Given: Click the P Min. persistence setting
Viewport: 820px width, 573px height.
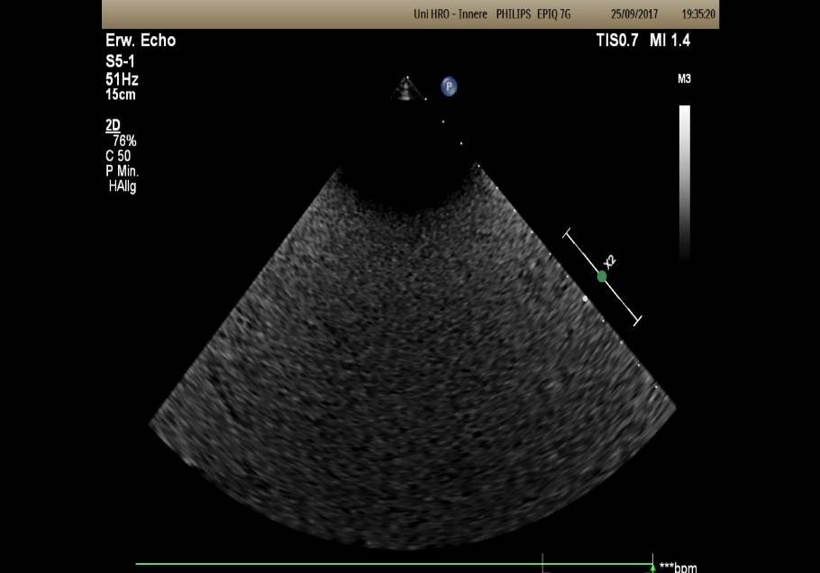Looking at the screenshot, I should coord(122,171).
